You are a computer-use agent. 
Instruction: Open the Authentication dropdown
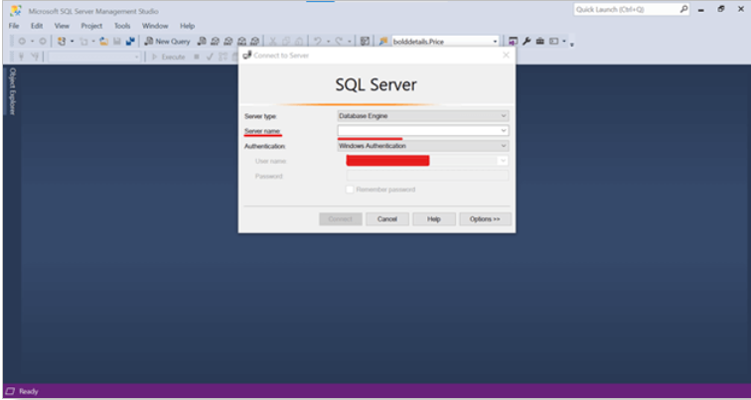coord(504,146)
